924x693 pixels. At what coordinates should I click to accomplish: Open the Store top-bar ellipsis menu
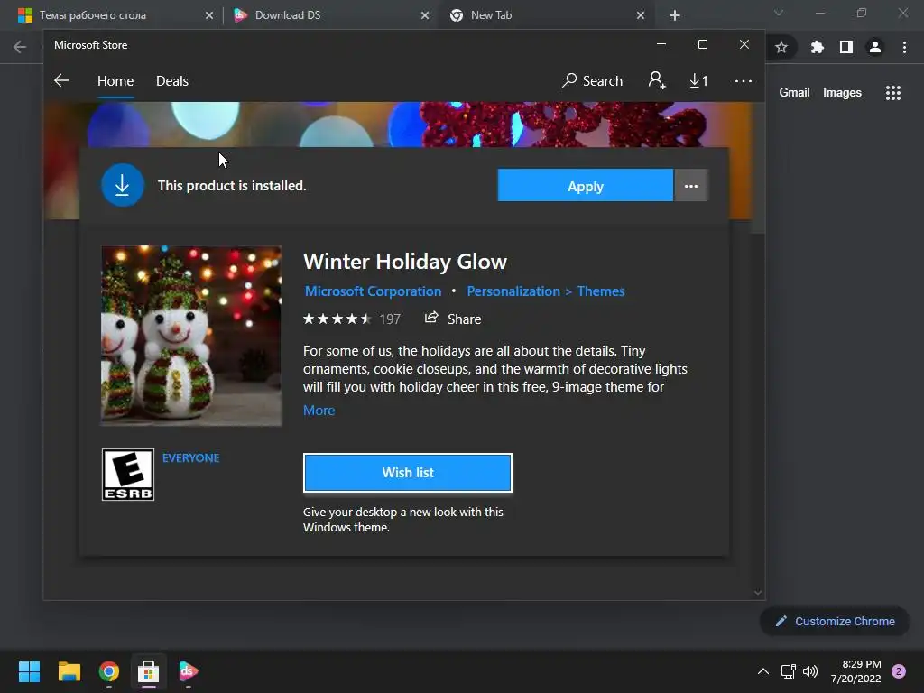(744, 80)
